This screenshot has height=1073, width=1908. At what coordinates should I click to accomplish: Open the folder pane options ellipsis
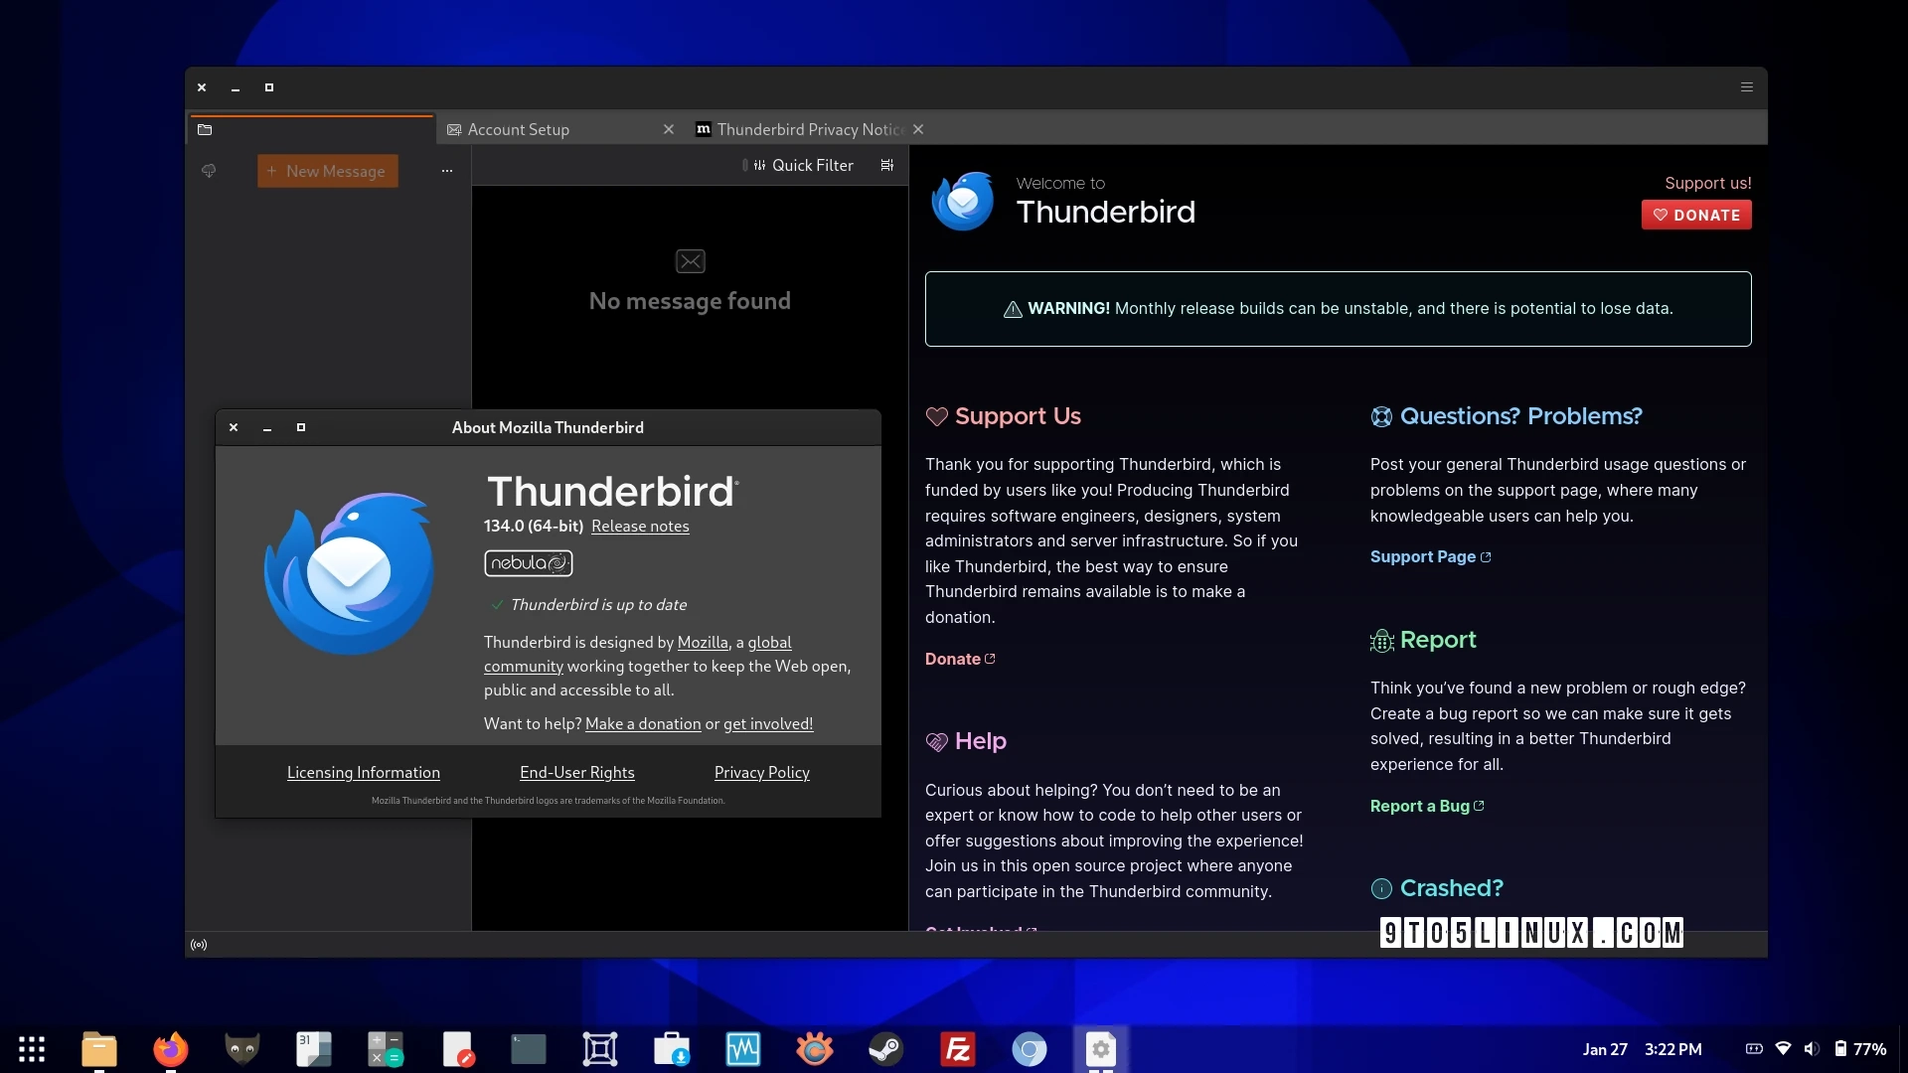447,171
